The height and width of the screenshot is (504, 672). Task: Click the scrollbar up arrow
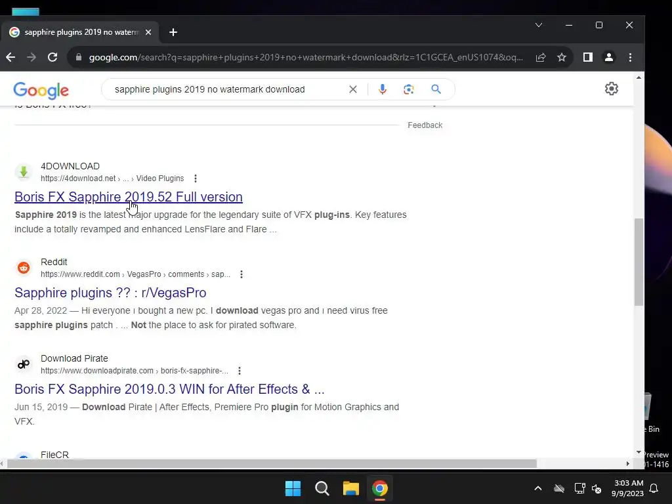[639, 77]
